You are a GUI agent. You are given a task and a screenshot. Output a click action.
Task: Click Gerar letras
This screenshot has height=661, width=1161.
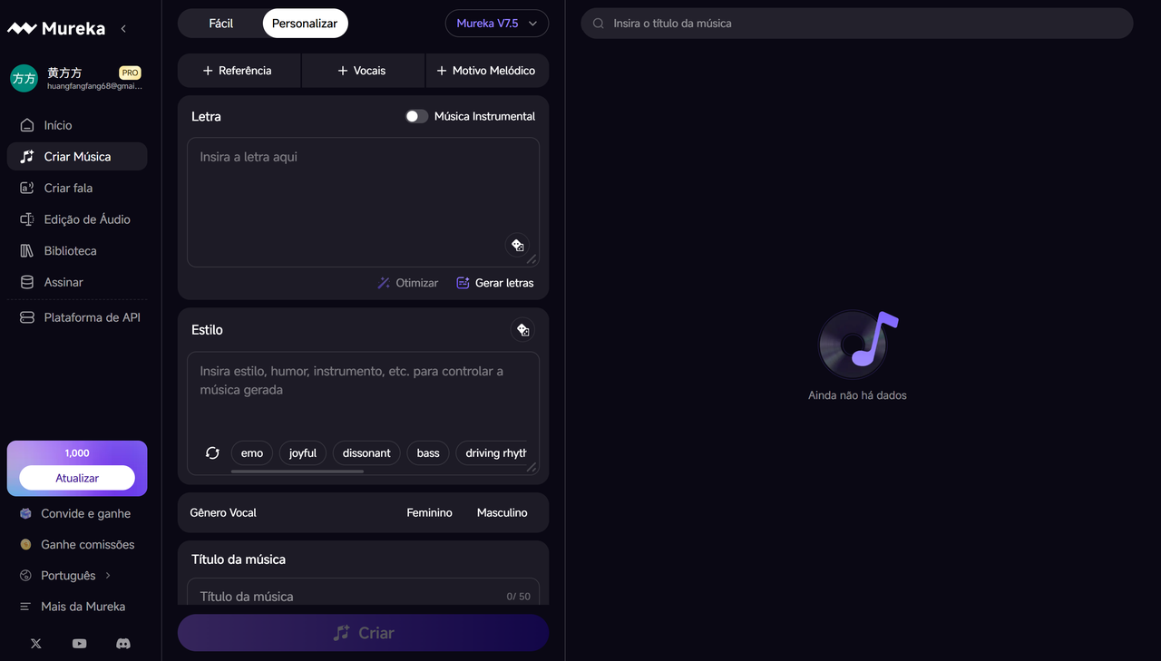[495, 282]
